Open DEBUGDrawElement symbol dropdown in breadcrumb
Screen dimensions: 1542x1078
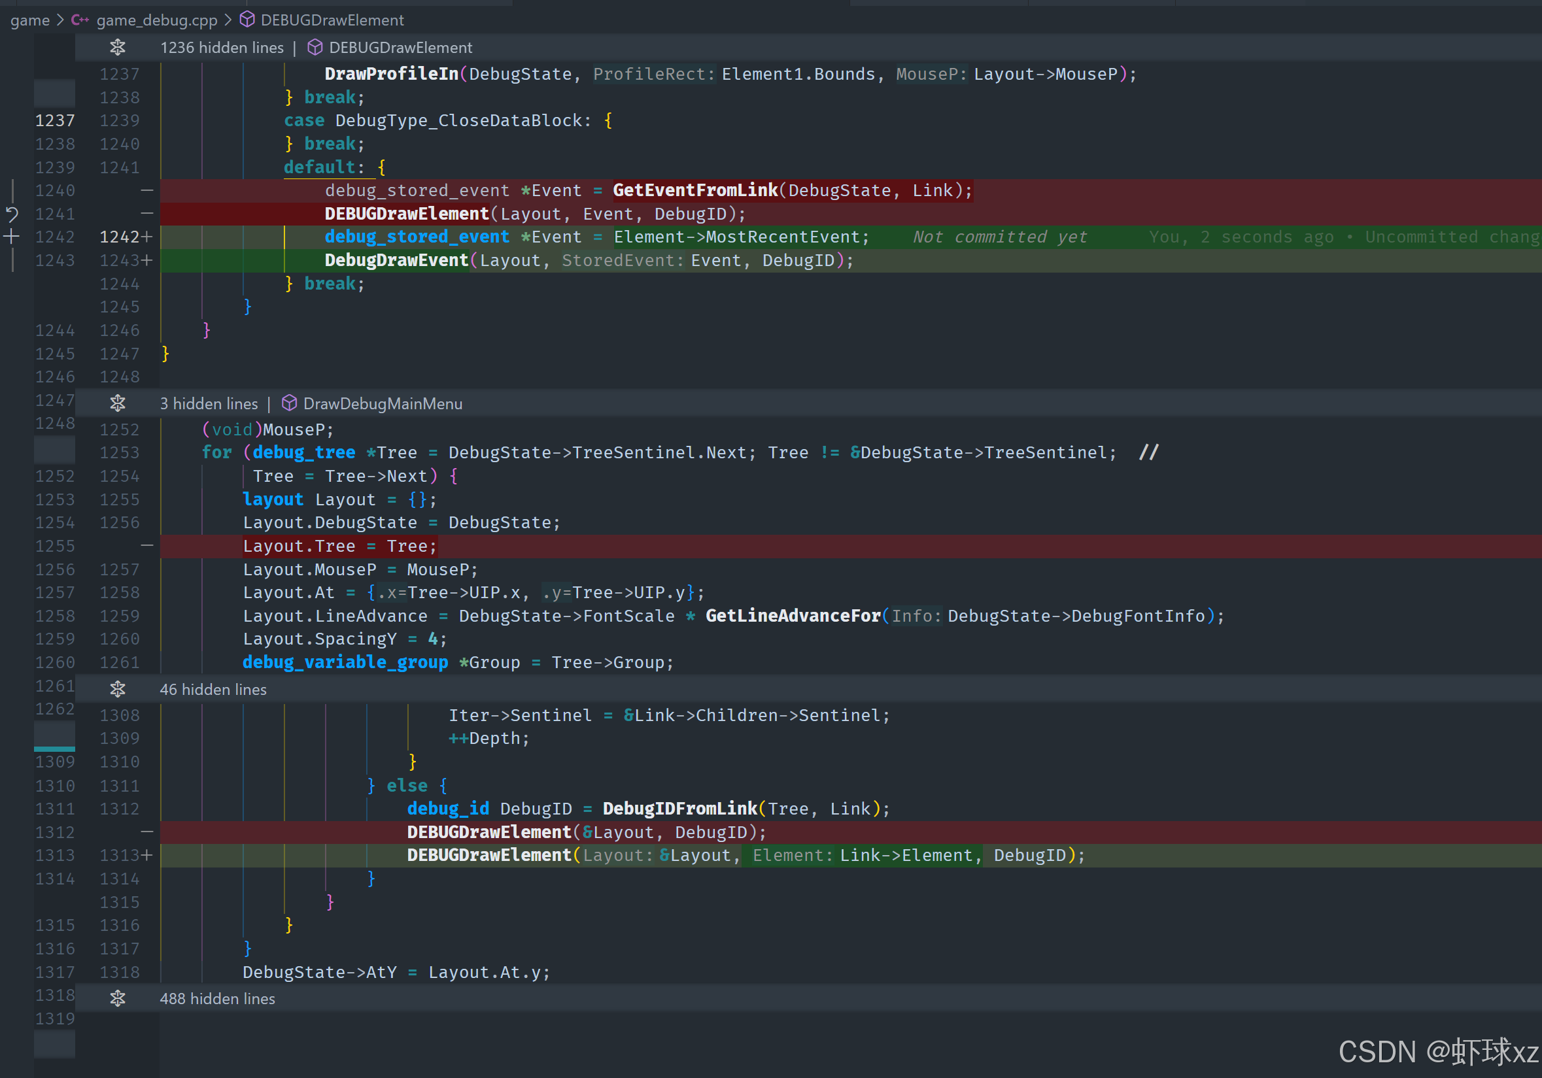332,20
